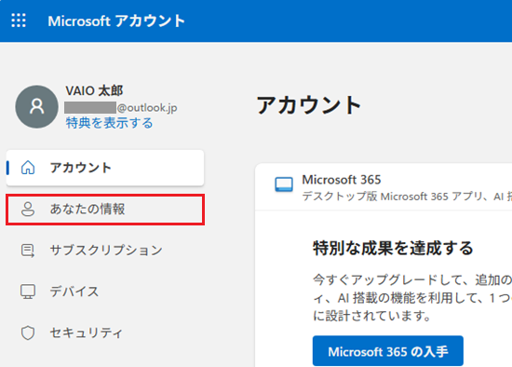Click the あなたの情報 person icon
Image resolution: width=512 pixels, height=367 pixels.
[x=28, y=210]
